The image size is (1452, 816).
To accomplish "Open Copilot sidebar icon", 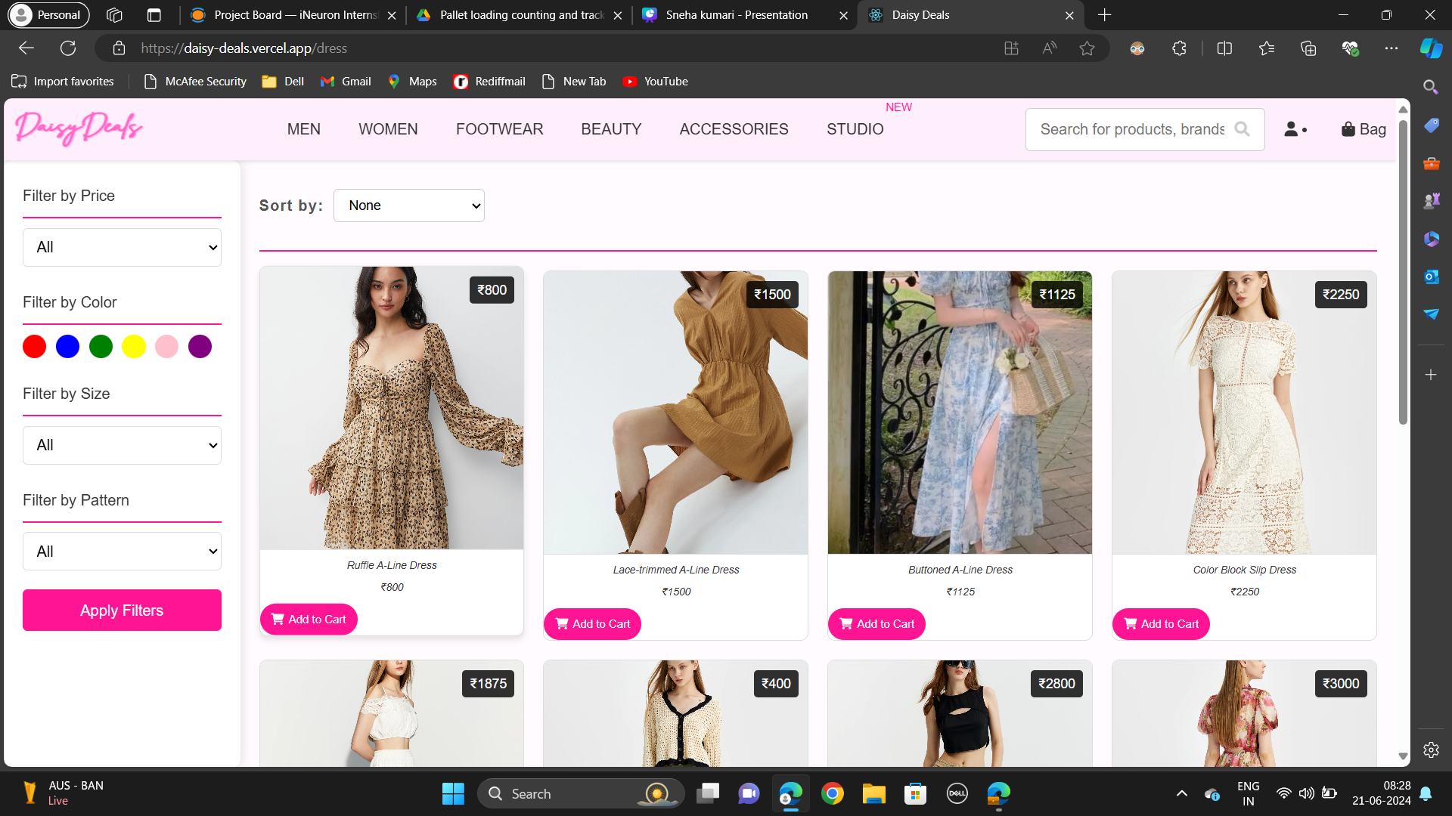I will point(1430,48).
